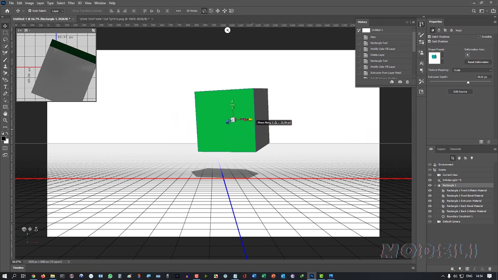498x280 pixels.
Task: Click the Orbit 3D camera mode icon
Action: [204, 11]
